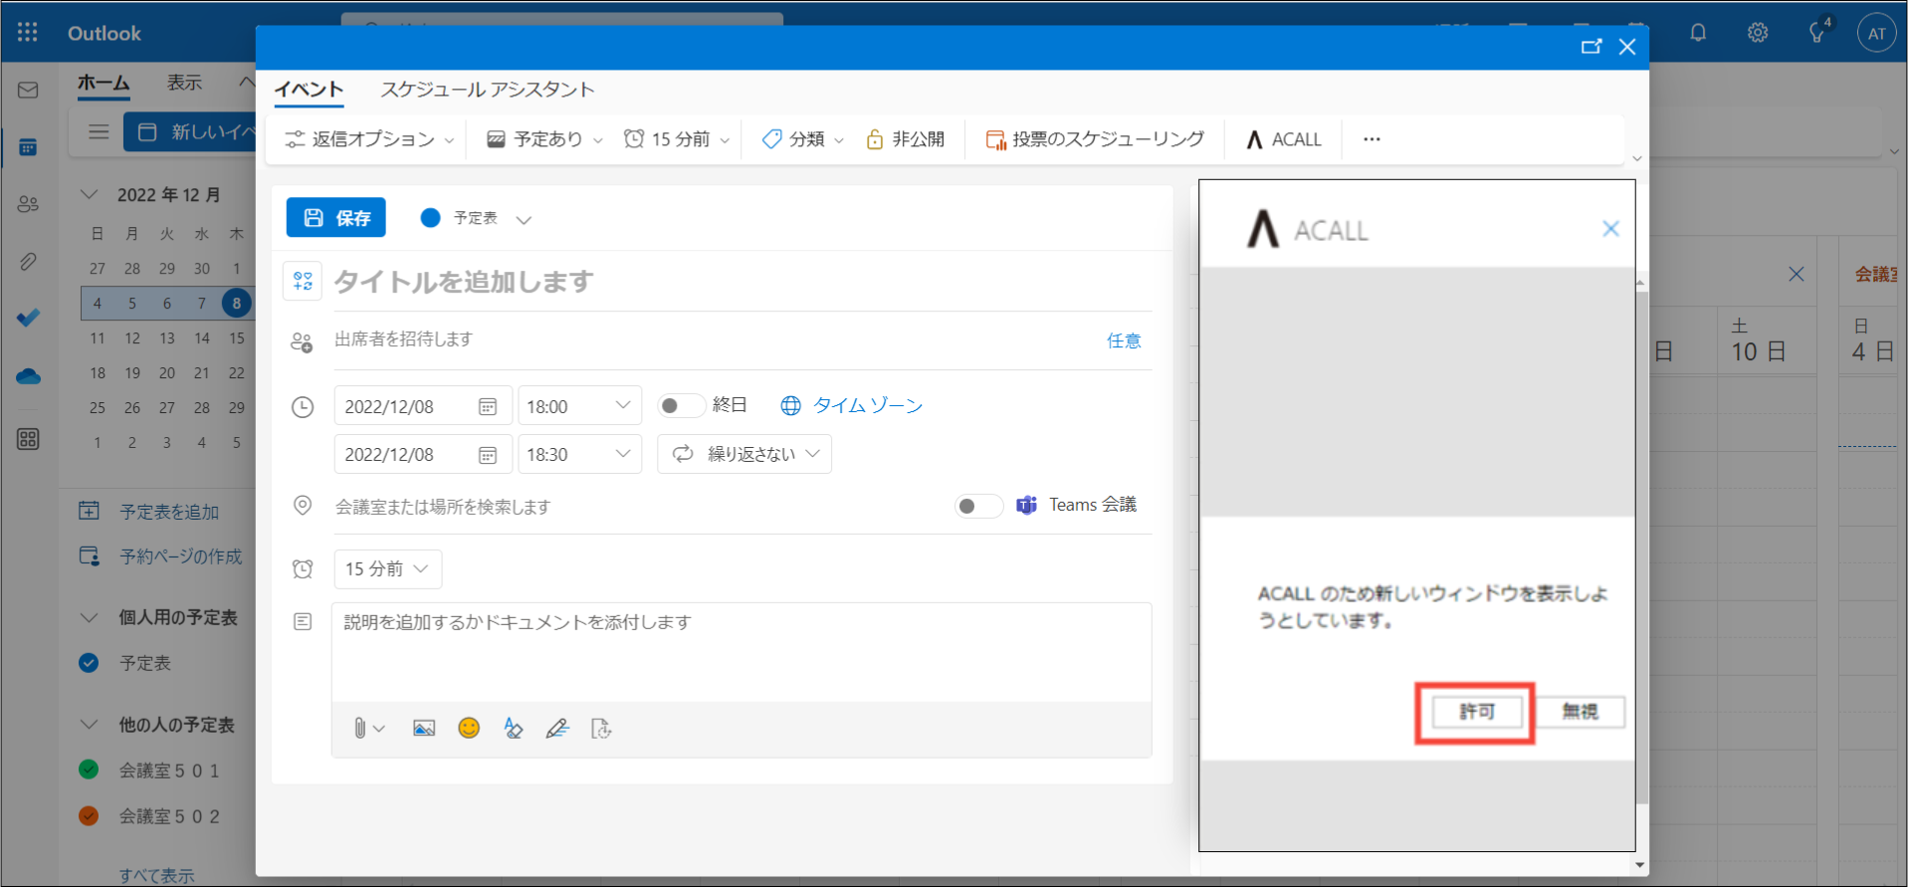Switch to スケジュール アシスタント tab
The width and height of the screenshot is (1908, 887).
point(488,89)
